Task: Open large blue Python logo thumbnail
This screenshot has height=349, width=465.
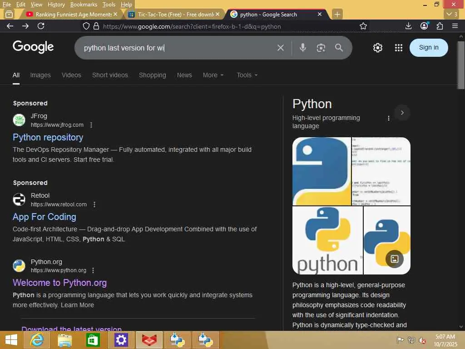Action: [x=322, y=171]
